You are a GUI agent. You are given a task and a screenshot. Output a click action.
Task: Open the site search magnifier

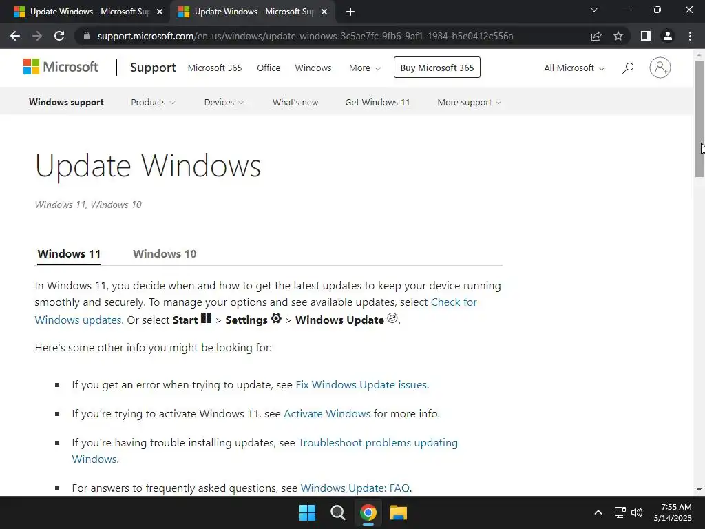pos(628,68)
